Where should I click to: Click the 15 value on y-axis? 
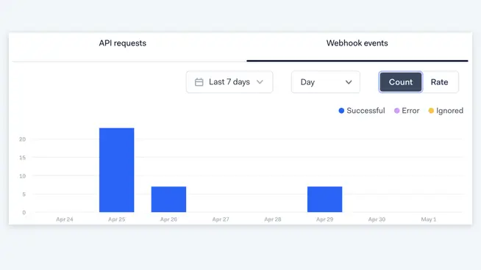click(22, 158)
